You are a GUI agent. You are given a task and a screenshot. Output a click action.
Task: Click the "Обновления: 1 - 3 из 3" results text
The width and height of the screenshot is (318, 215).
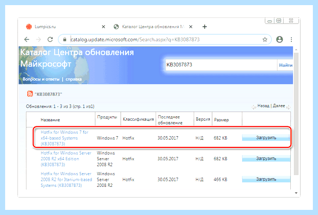point(60,106)
